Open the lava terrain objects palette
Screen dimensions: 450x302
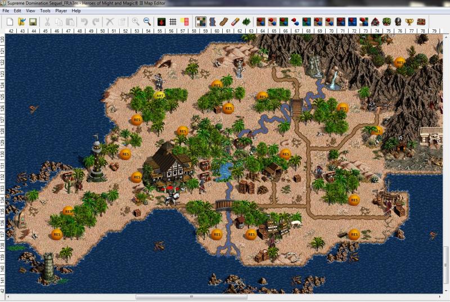coord(341,22)
